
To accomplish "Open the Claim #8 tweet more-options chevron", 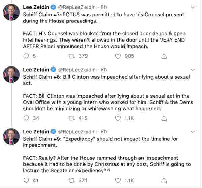I will [193, 70].
